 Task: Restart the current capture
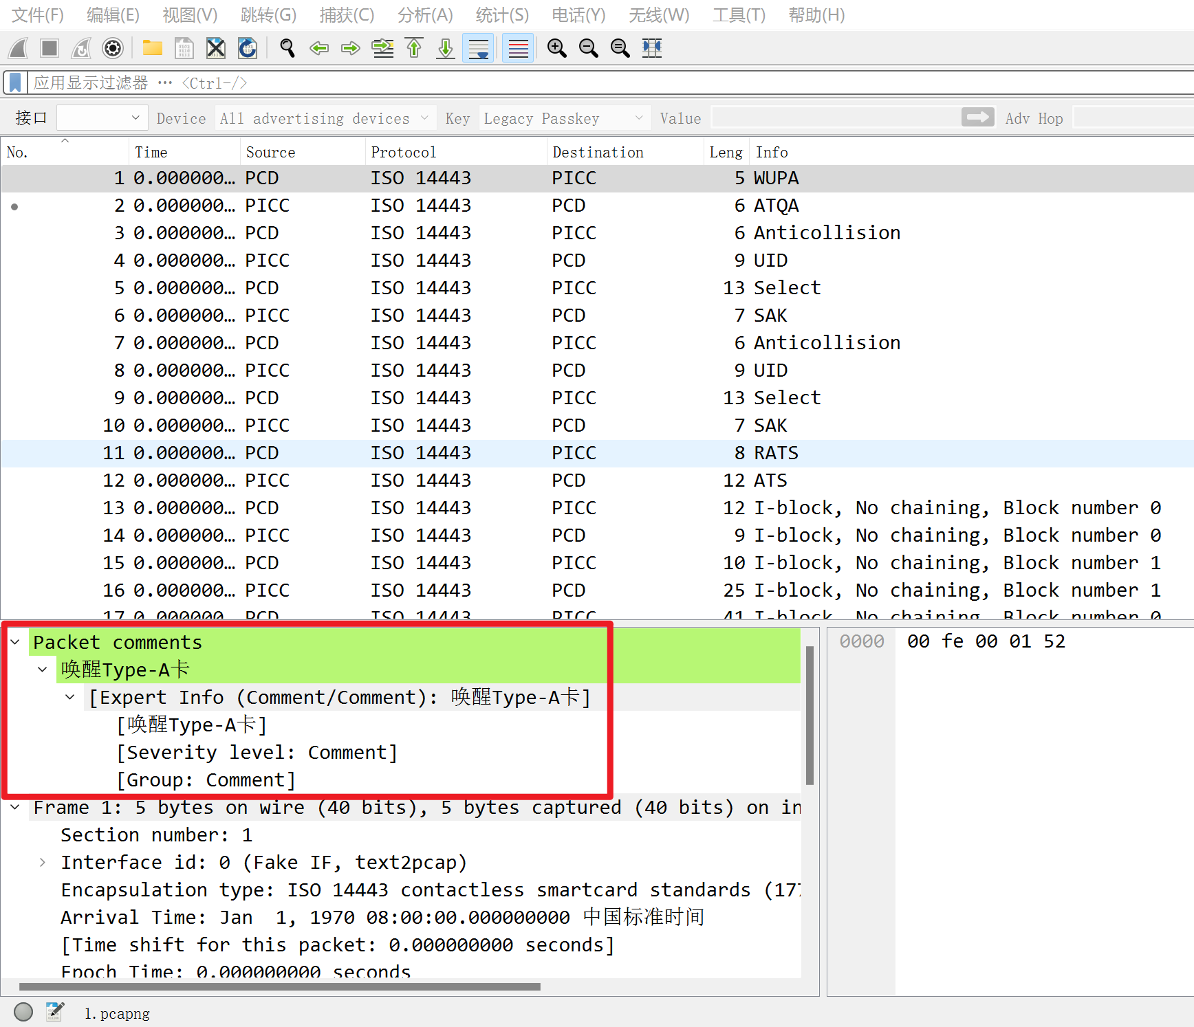tap(81, 48)
